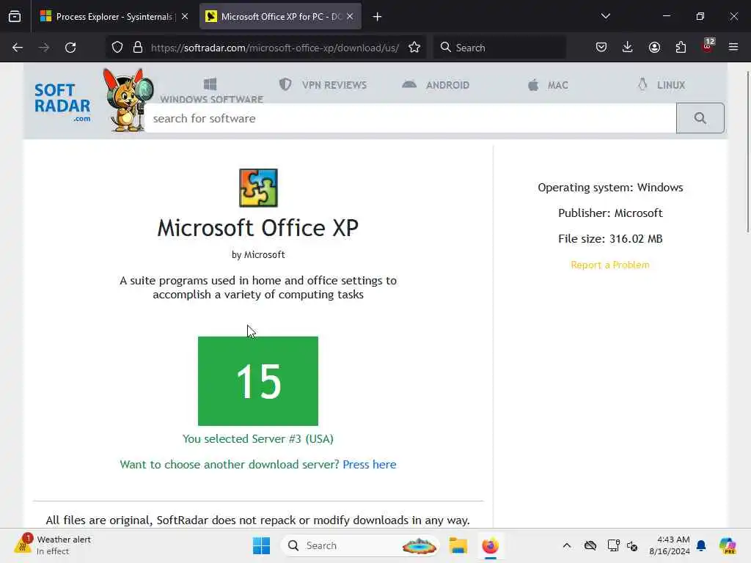Open the Copilot preview icon
The image size is (751, 563).
coord(728,545)
